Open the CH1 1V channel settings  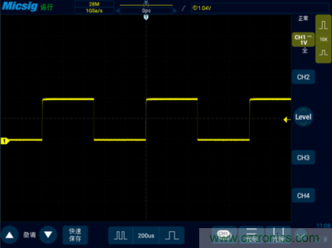tap(303, 40)
